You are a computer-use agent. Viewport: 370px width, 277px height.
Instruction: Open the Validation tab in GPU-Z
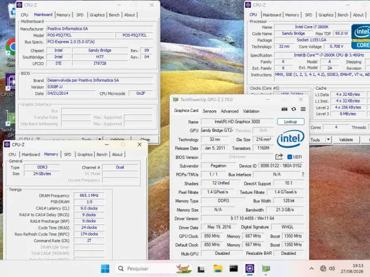[251, 111]
